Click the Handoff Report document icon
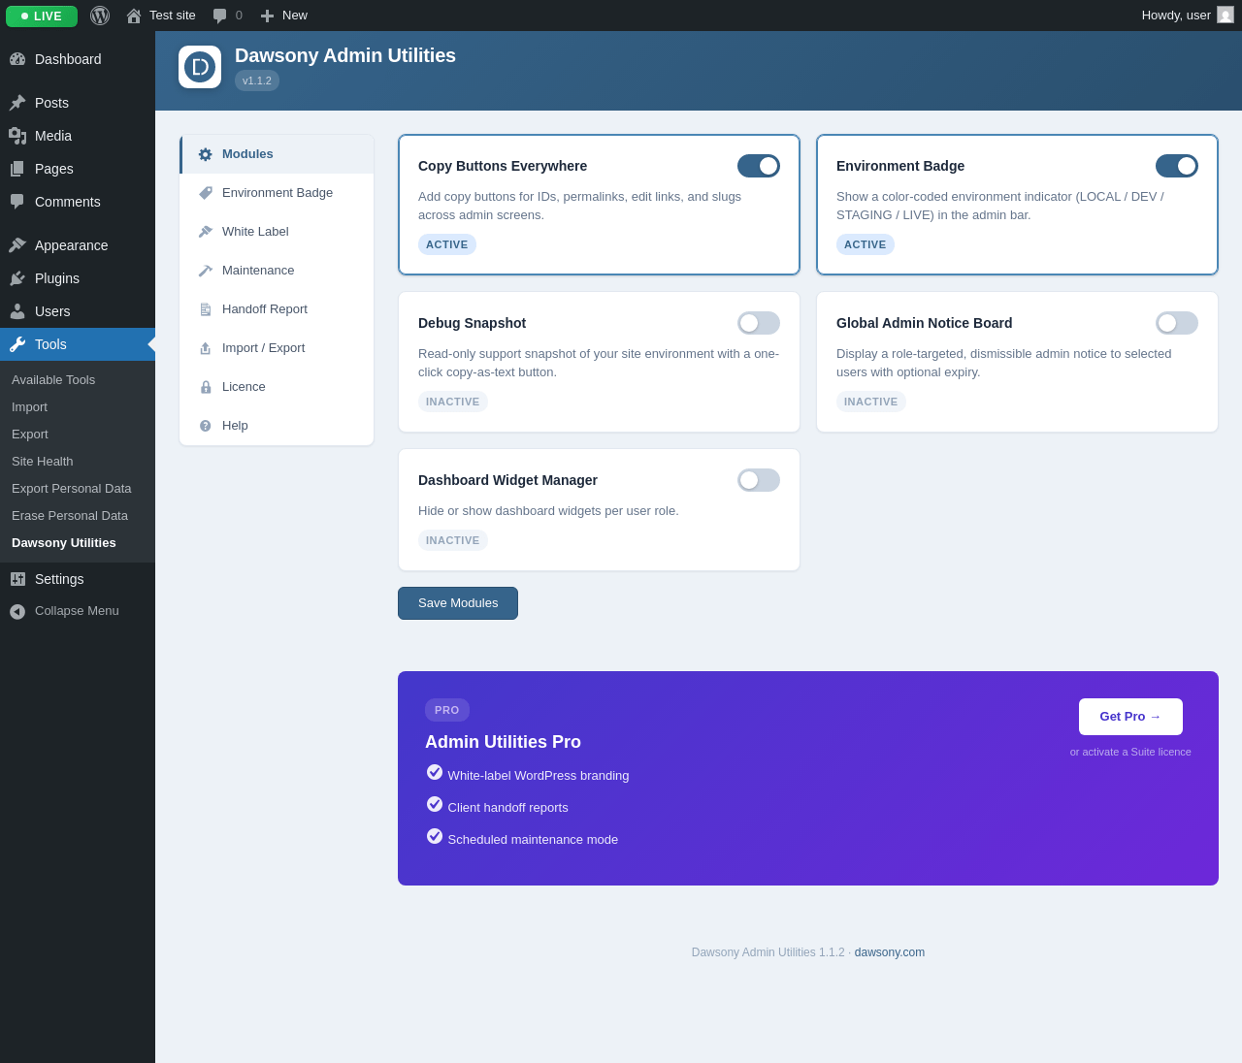 (x=206, y=309)
